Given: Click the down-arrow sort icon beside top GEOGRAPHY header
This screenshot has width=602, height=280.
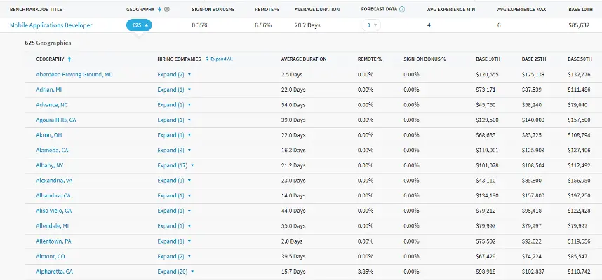Looking at the screenshot, I should [160, 10].
